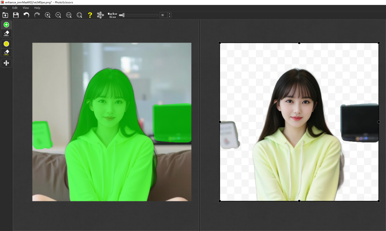
Task: Click the Undo arrow on toolbar
Action: 26,15
